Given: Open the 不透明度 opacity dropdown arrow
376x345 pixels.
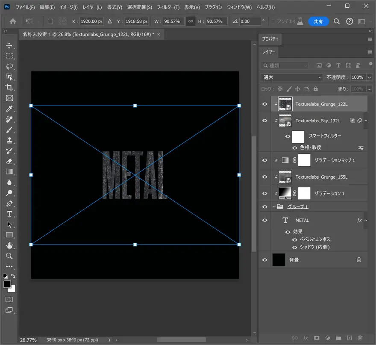Looking at the screenshot, I should pyautogui.click(x=369, y=77).
